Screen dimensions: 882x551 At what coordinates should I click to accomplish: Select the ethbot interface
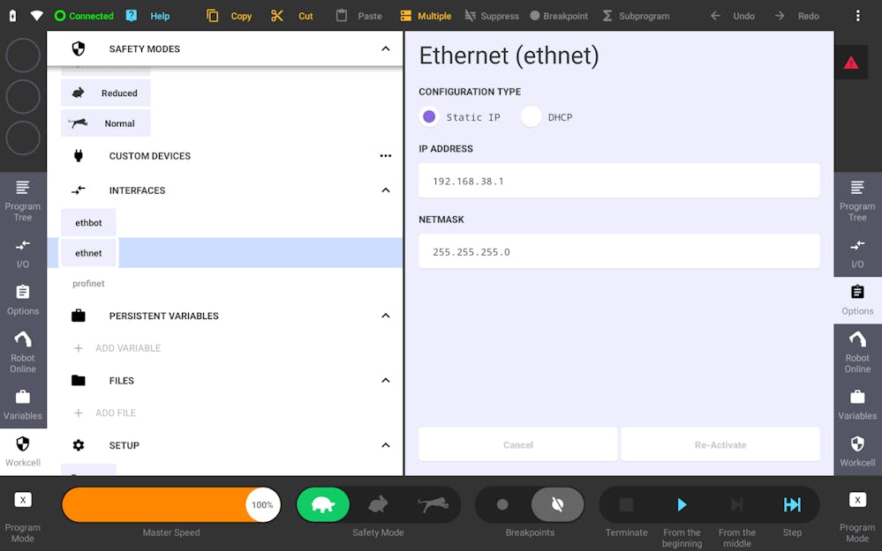(x=89, y=222)
